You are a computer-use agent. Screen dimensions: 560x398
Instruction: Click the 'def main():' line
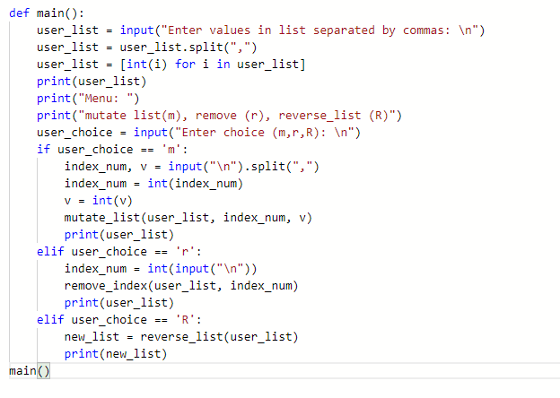[47, 13]
